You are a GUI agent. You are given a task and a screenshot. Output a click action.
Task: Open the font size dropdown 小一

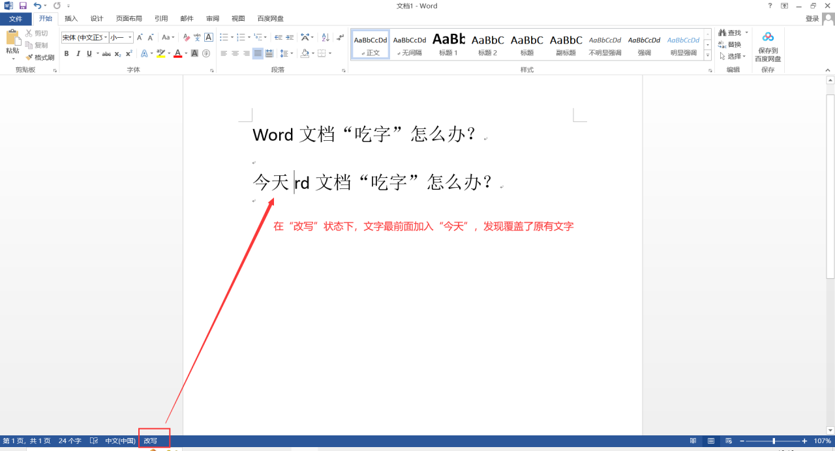(x=130, y=38)
